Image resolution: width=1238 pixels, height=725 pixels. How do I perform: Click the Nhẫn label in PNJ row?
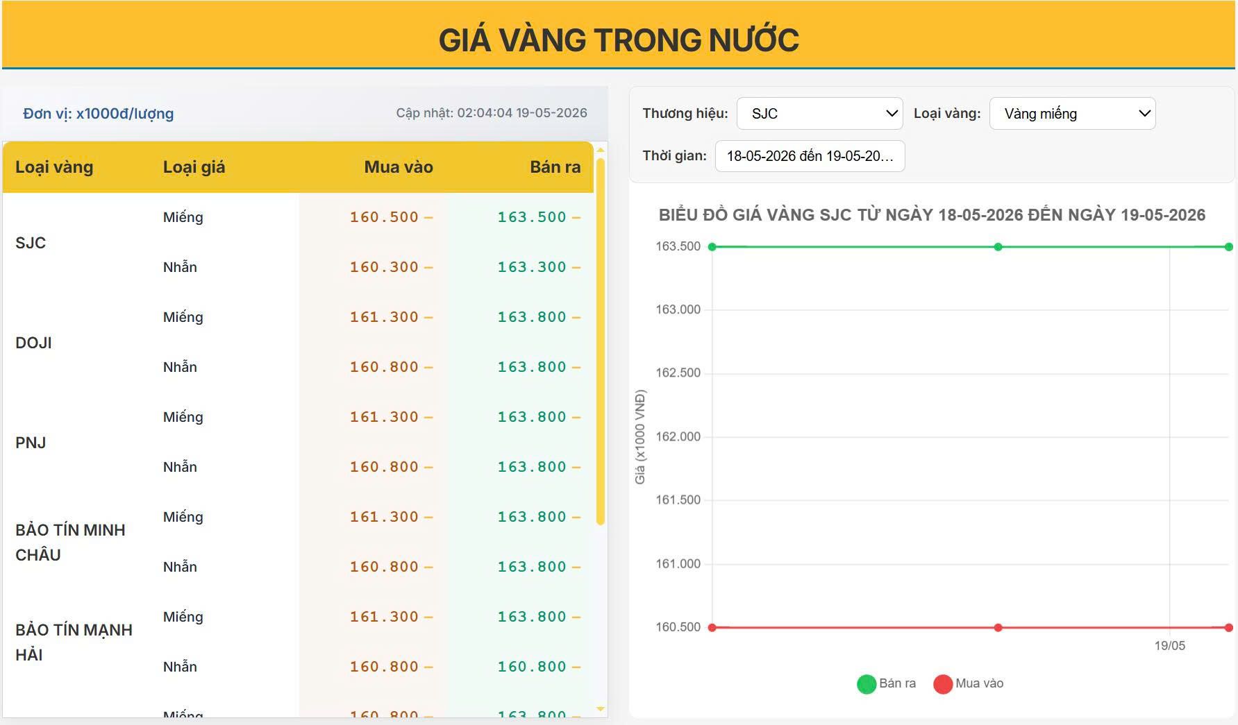point(180,467)
